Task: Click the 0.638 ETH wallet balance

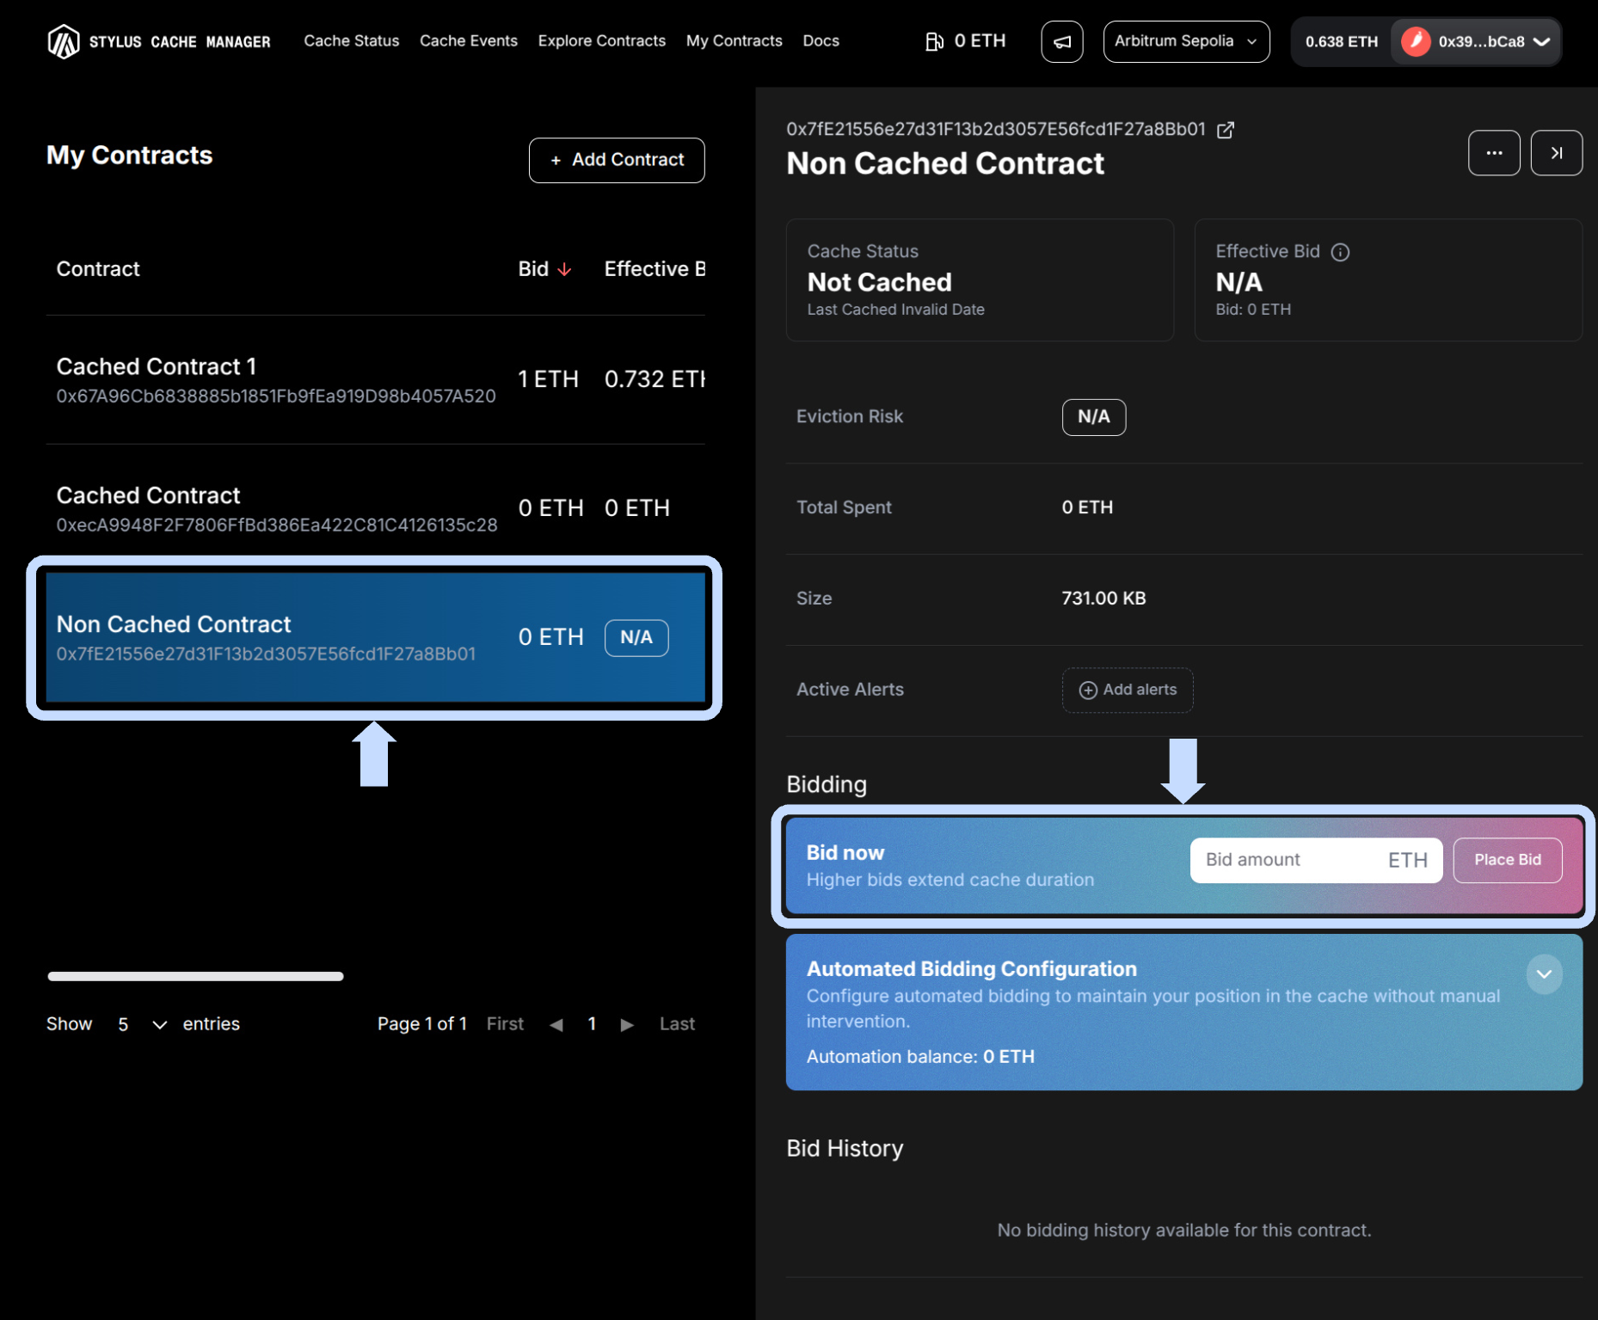Action: [1342, 41]
